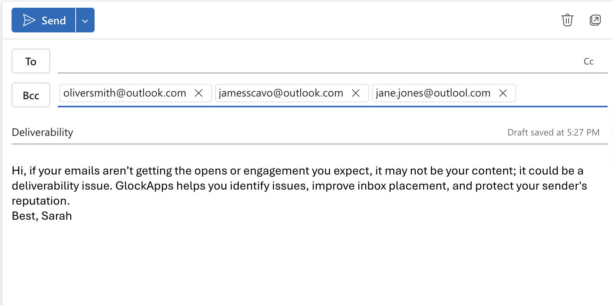
Task: Delete the jane.jones@outlool.com recipient chip
Action: pyautogui.click(x=503, y=93)
